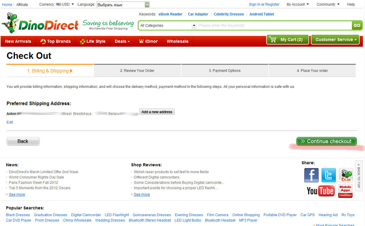Viewport: 365px width, 226px height.
Task: Switch to Review Your Order step
Action: [137, 71]
